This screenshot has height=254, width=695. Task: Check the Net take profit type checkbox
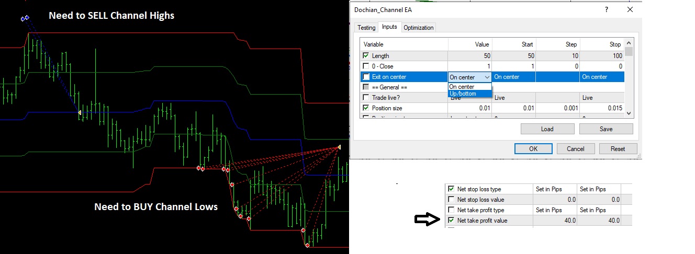tap(451, 210)
